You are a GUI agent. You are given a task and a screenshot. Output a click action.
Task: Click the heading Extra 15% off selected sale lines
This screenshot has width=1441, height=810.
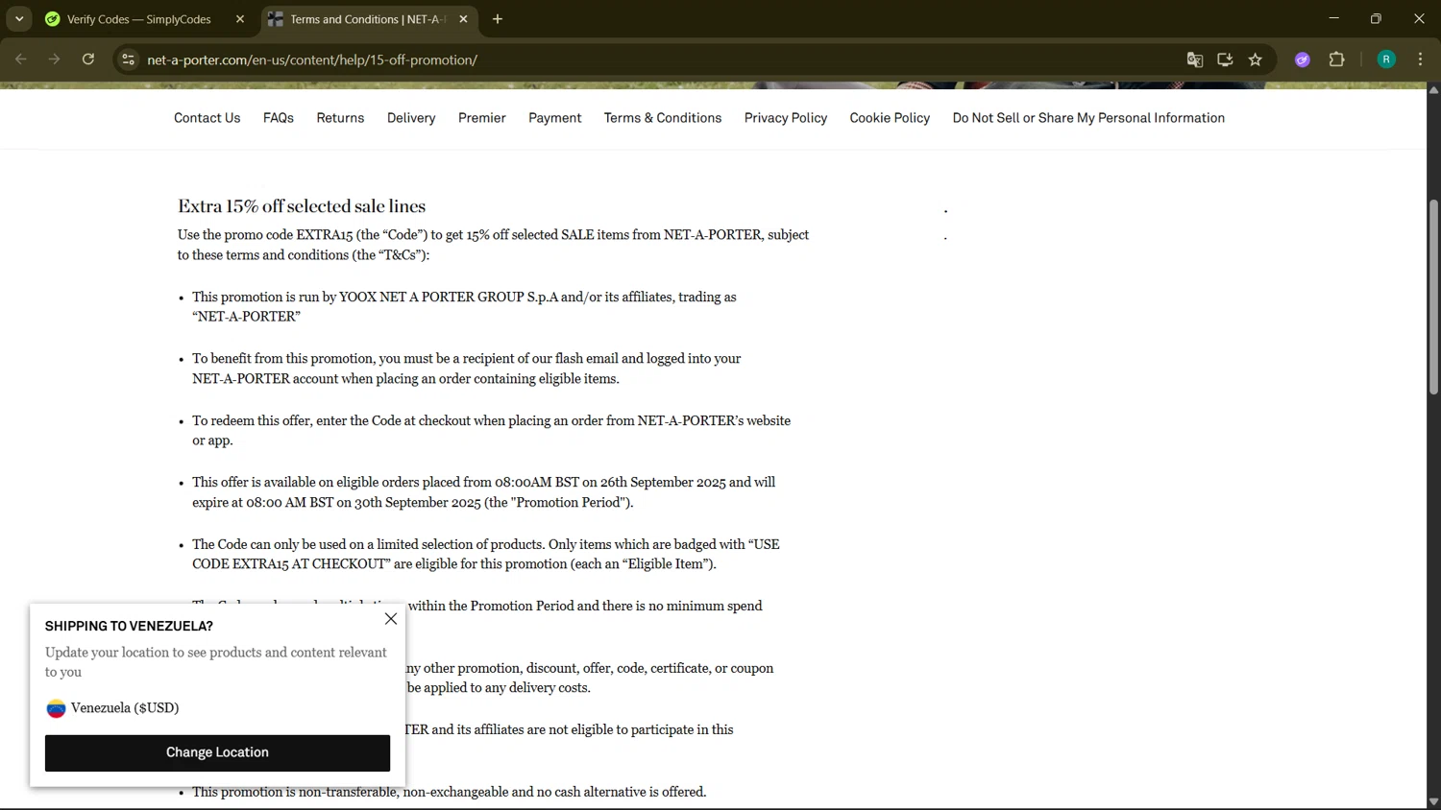pyautogui.click(x=302, y=206)
